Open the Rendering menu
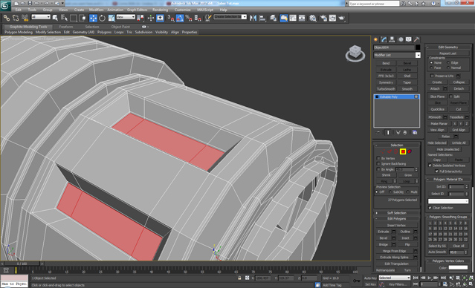Screen dimensions: 475x288 click(160, 10)
